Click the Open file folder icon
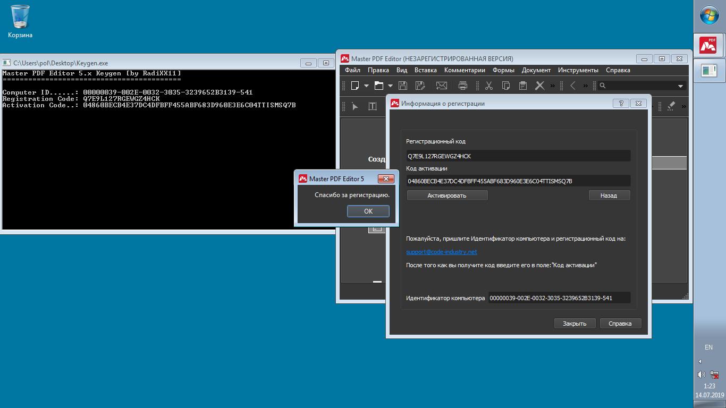726x408 pixels. pyautogui.click(x=379, y=86)
